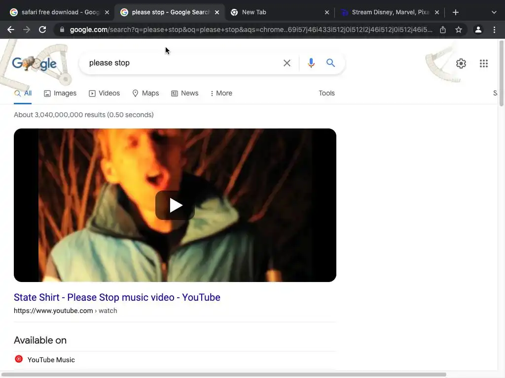Go back using browser back arrow

11,30
